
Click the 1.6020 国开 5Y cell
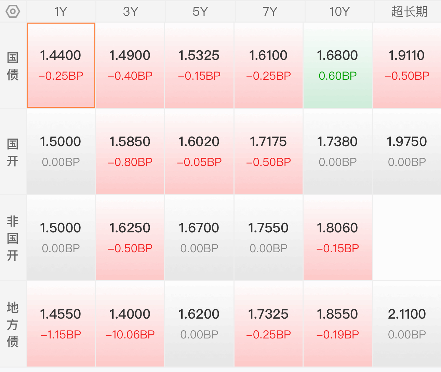[x=199, y=152]
